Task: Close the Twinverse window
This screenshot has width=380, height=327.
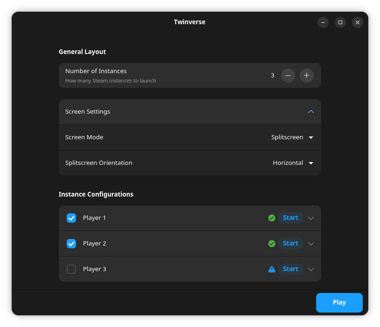Action: coord(358,22)
